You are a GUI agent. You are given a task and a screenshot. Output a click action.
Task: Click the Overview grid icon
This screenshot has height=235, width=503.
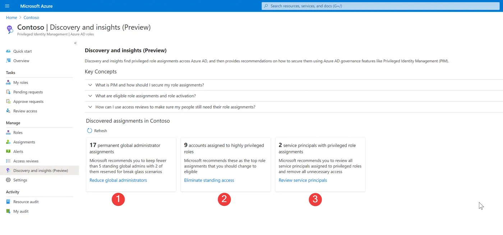click(x=8, y=61)
